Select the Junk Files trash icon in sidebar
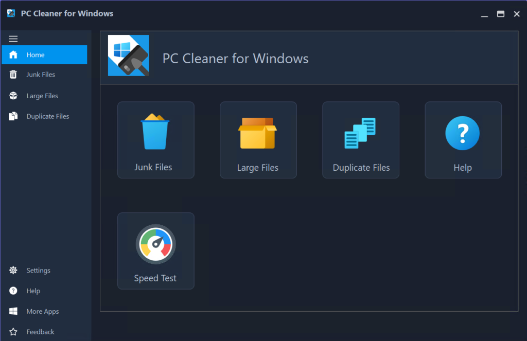The height and width of the screenshot is (341, 527). click(x=12, y=74)
